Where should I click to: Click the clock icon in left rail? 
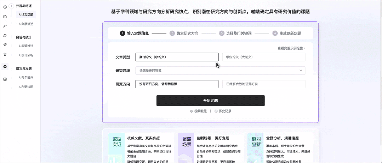(x=5, y=7)
